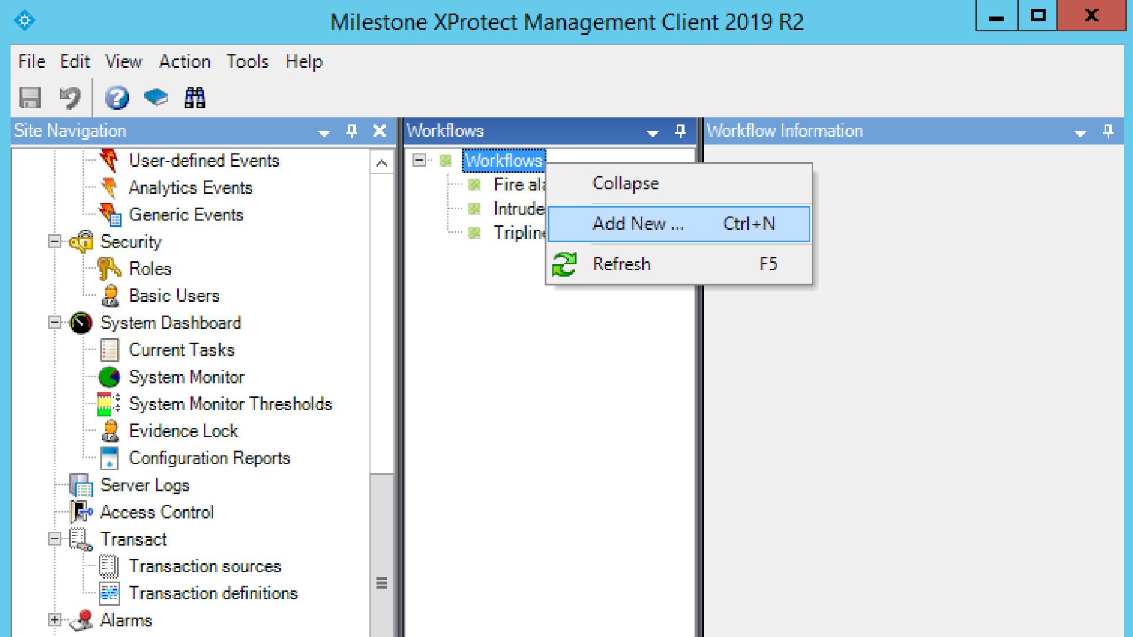Open the Help menu
The image size is (1133, 637).
304,61
